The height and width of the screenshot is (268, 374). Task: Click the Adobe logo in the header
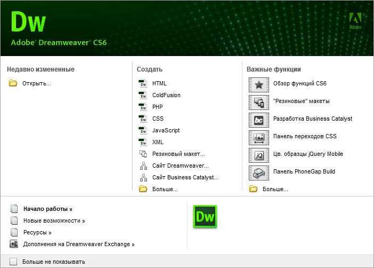point(355,21)
